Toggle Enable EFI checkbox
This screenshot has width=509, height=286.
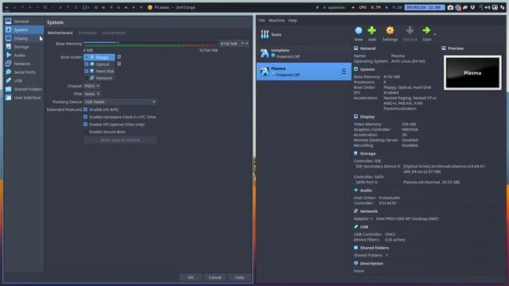coord(85,125)
